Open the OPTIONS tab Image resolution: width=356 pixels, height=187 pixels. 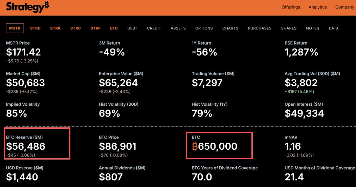click(204, 28)
